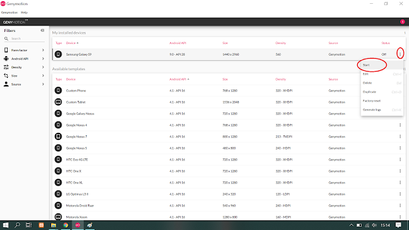The height and width of the screenshot is (230, 409).
Task: Choose Start from the context menu
Action: [382, 65]
